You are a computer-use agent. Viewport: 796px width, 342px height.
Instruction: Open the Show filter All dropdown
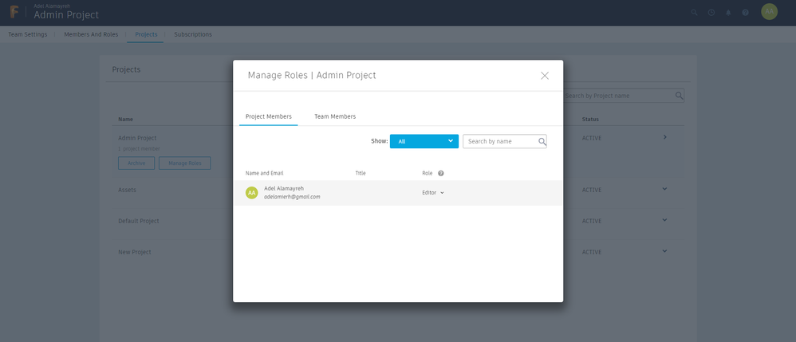point(424,141)
